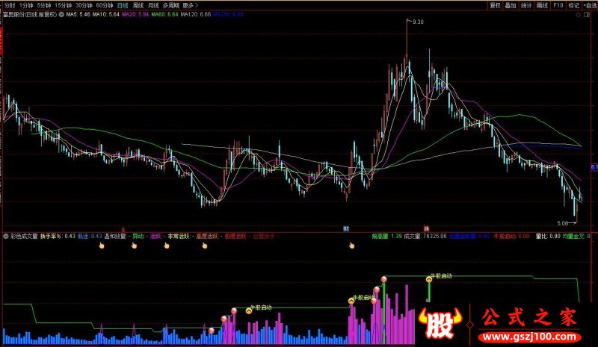Screen dimensions: 598x347
Task: Click the hand signal below 非常活跃 label
Action: click(x=166, y=246)
